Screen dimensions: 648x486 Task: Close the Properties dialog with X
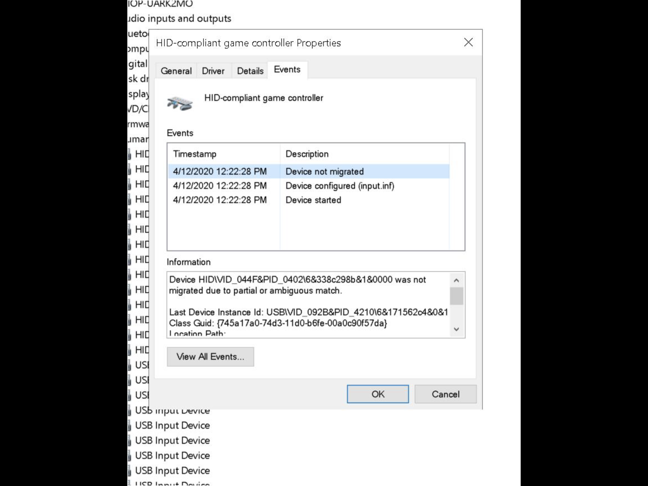click(x=468, y=43)
